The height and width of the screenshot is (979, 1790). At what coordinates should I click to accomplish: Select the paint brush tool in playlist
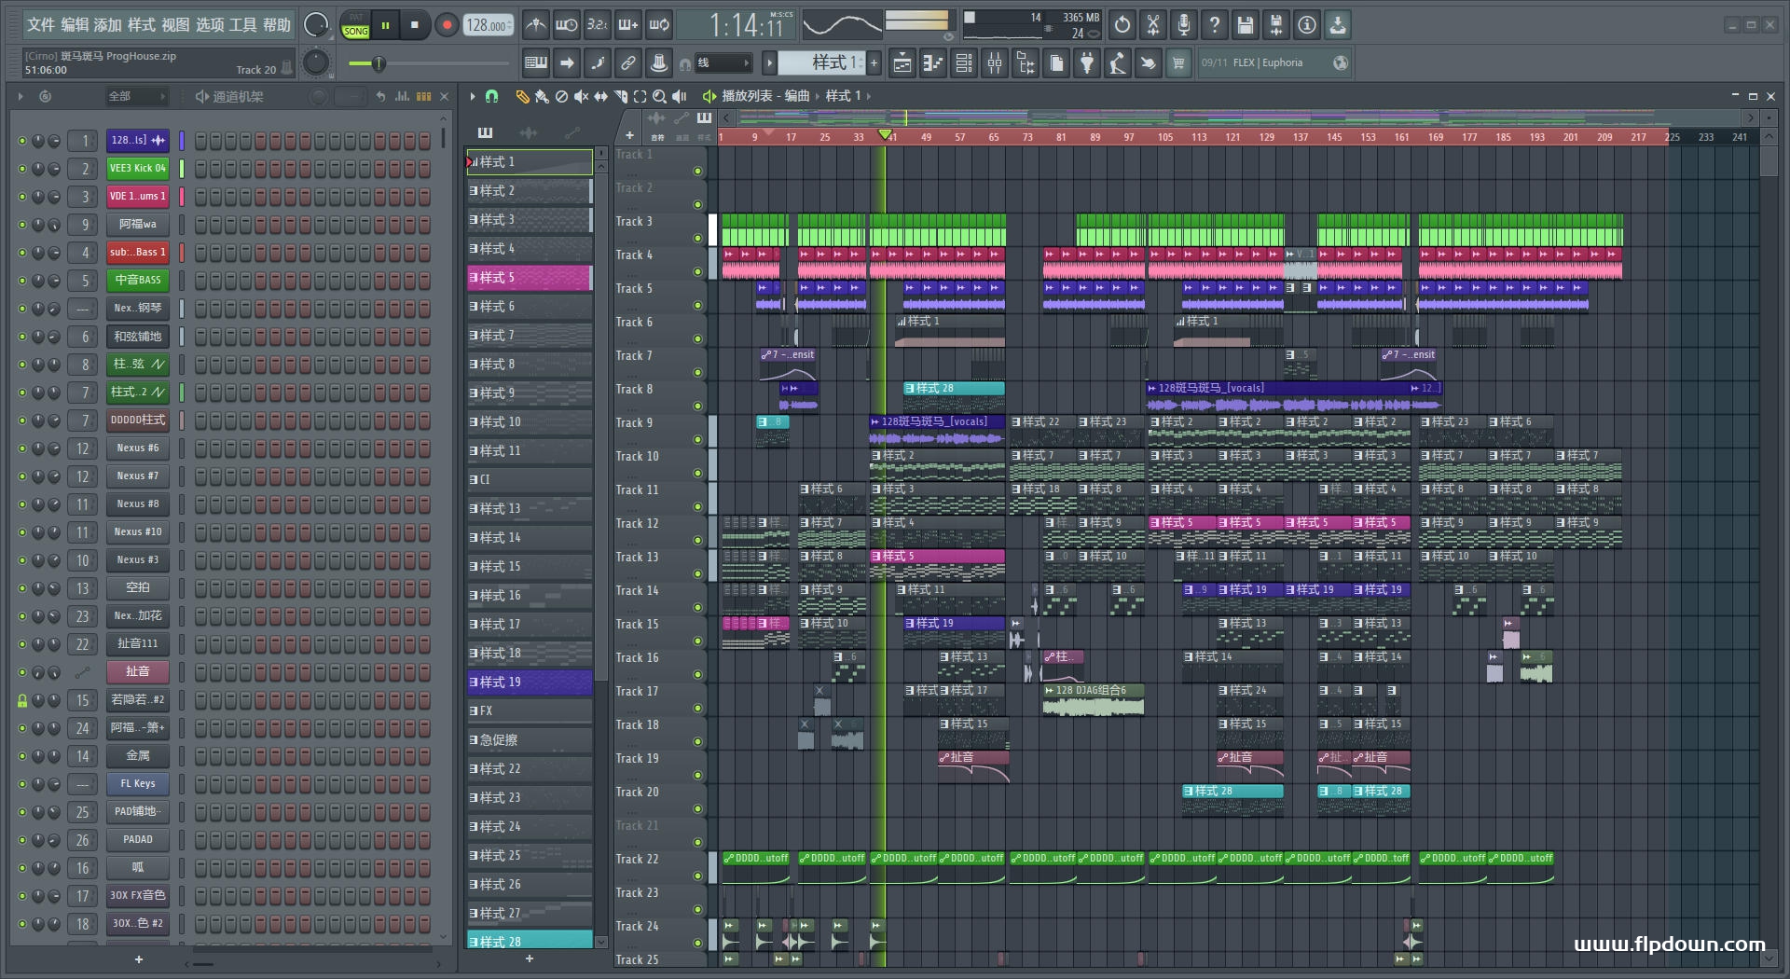pos(541,96)
